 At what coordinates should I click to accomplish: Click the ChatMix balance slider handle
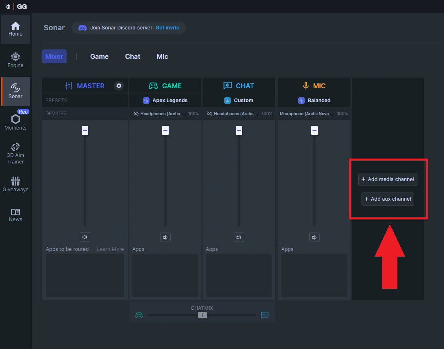click(202, 315)
